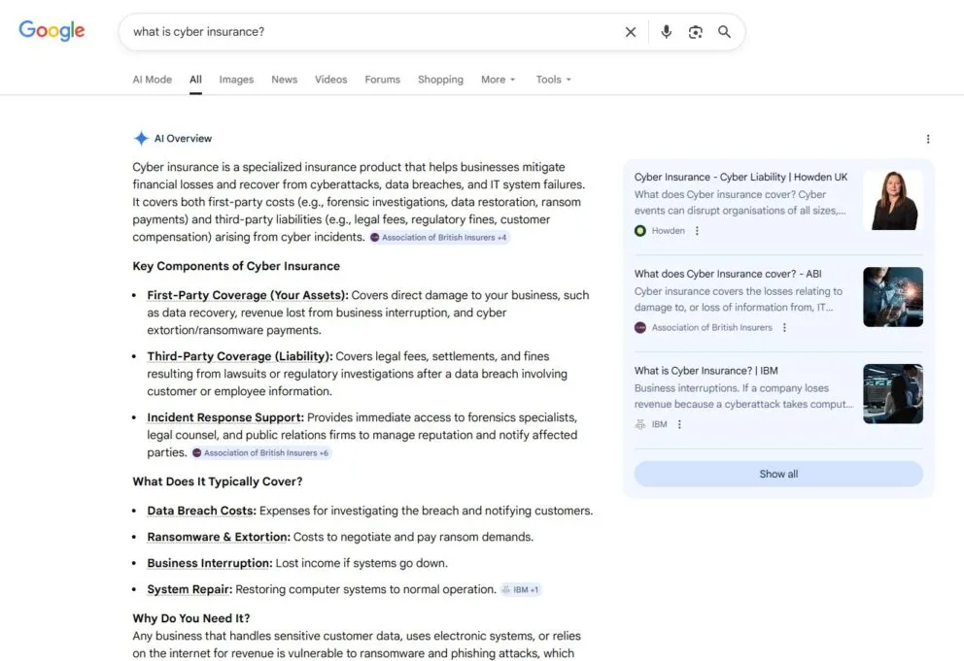
Task: Click the IBM favicon on the third card
Action: [639, 424]
